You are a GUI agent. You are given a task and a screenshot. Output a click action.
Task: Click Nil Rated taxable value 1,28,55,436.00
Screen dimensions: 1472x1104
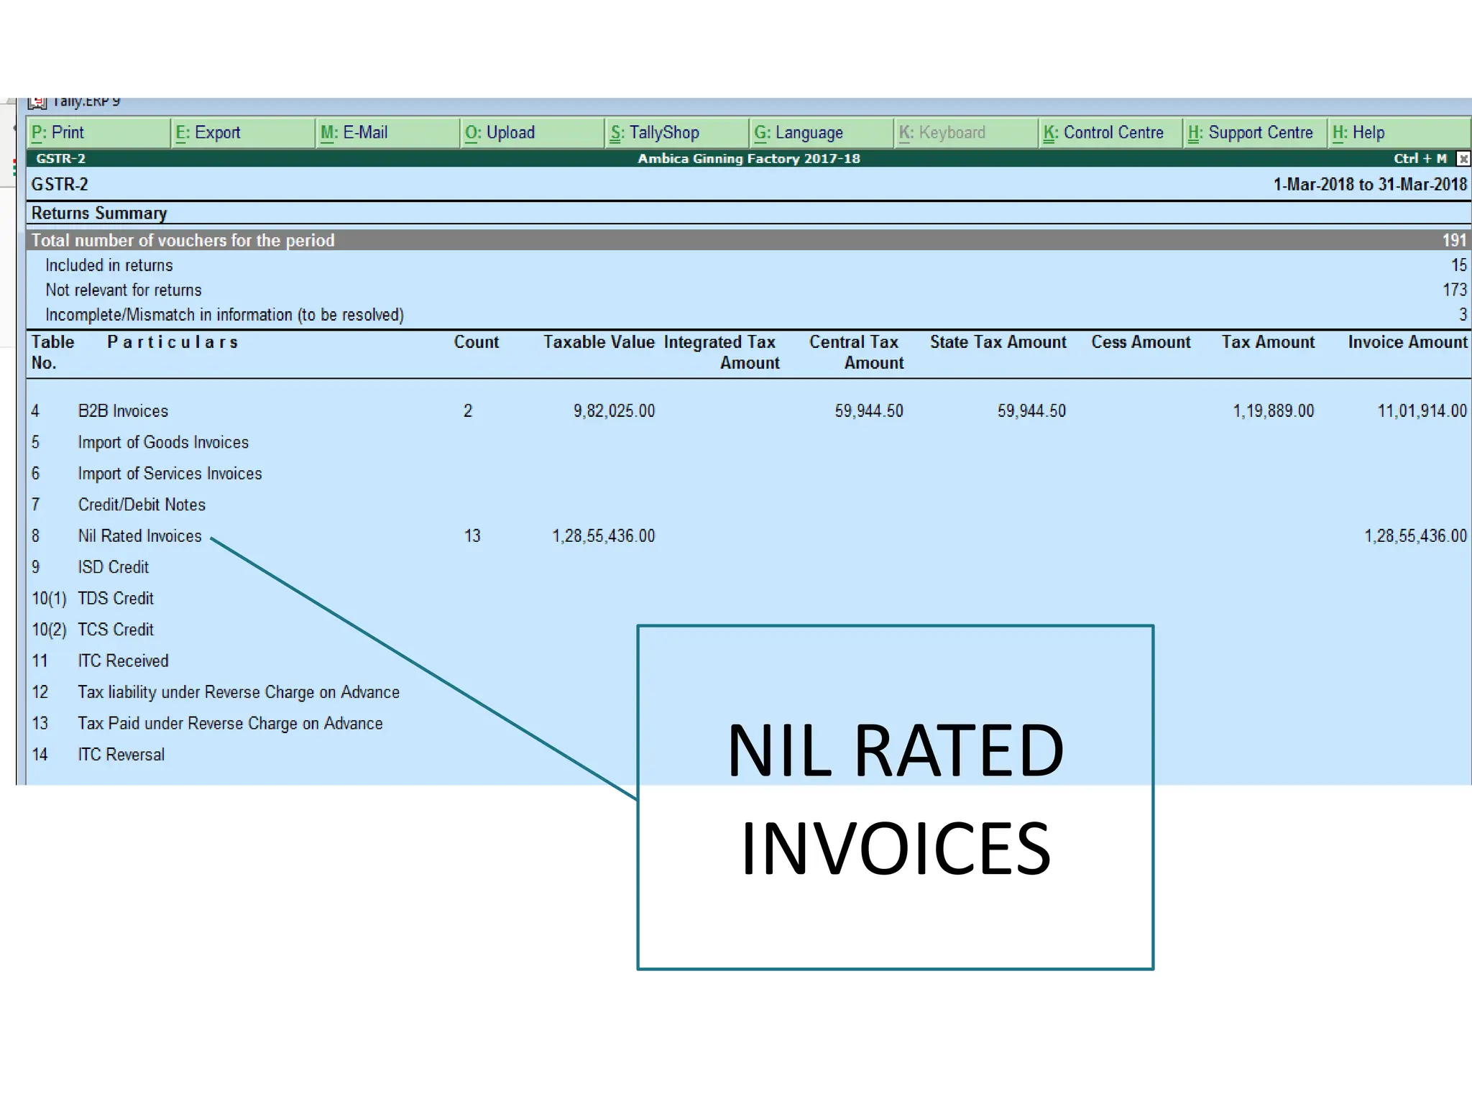[x=603, y=536]
